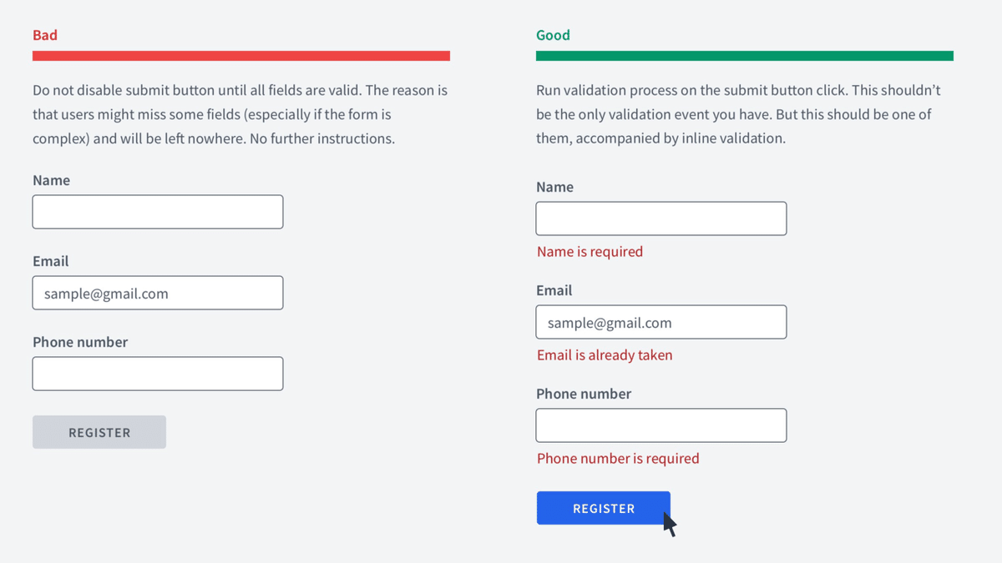Image resolution: width=1002 pixels, height=563 pixels.
Task: Click the 'Do not disable submit button' paragraph
Action: click(240, 114)
